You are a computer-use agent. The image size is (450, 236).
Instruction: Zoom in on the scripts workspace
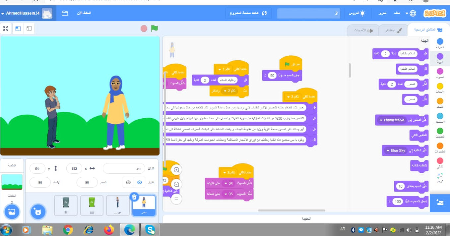click(x=176, y=170)
